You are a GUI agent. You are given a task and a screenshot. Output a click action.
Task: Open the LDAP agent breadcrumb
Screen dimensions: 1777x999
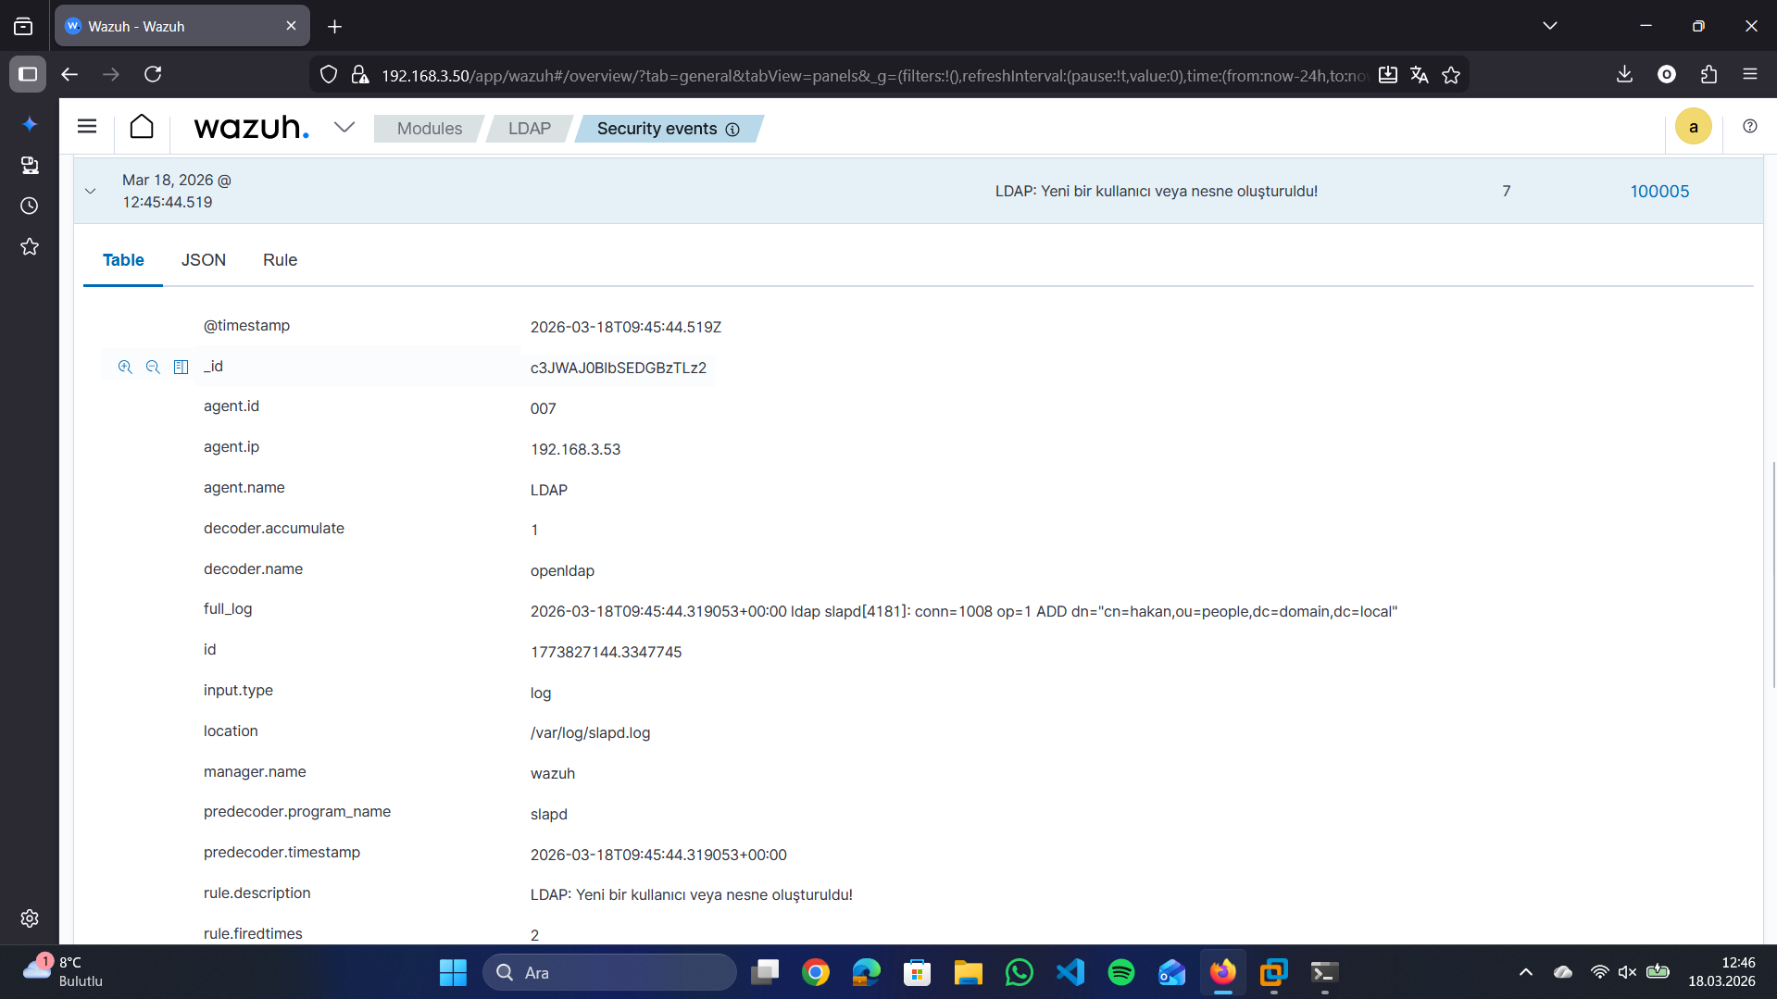529,129
